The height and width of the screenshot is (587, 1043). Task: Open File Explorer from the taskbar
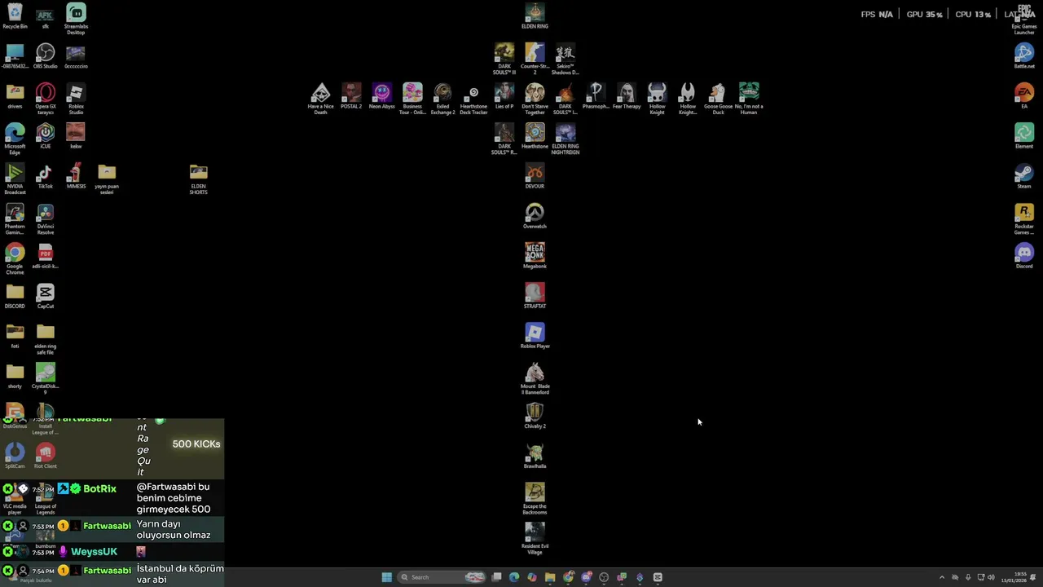[550, 577]
